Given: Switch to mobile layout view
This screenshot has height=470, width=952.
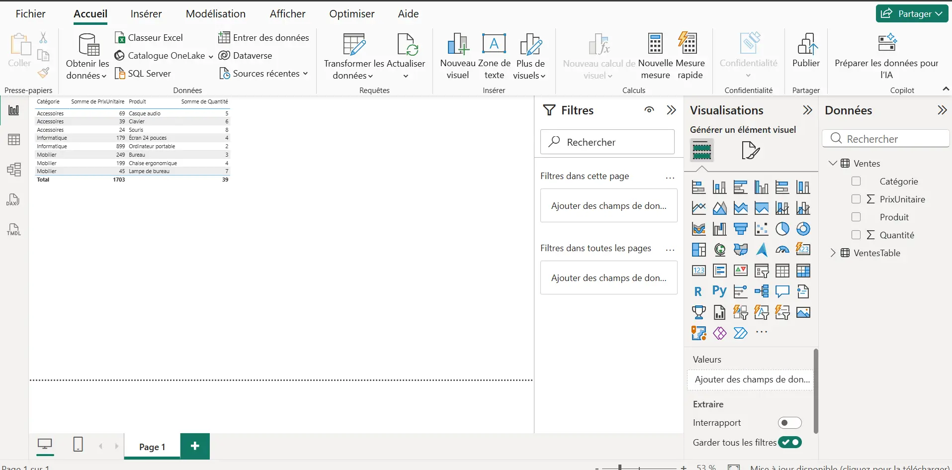Looking at the screenshot, I should point(78,444).
